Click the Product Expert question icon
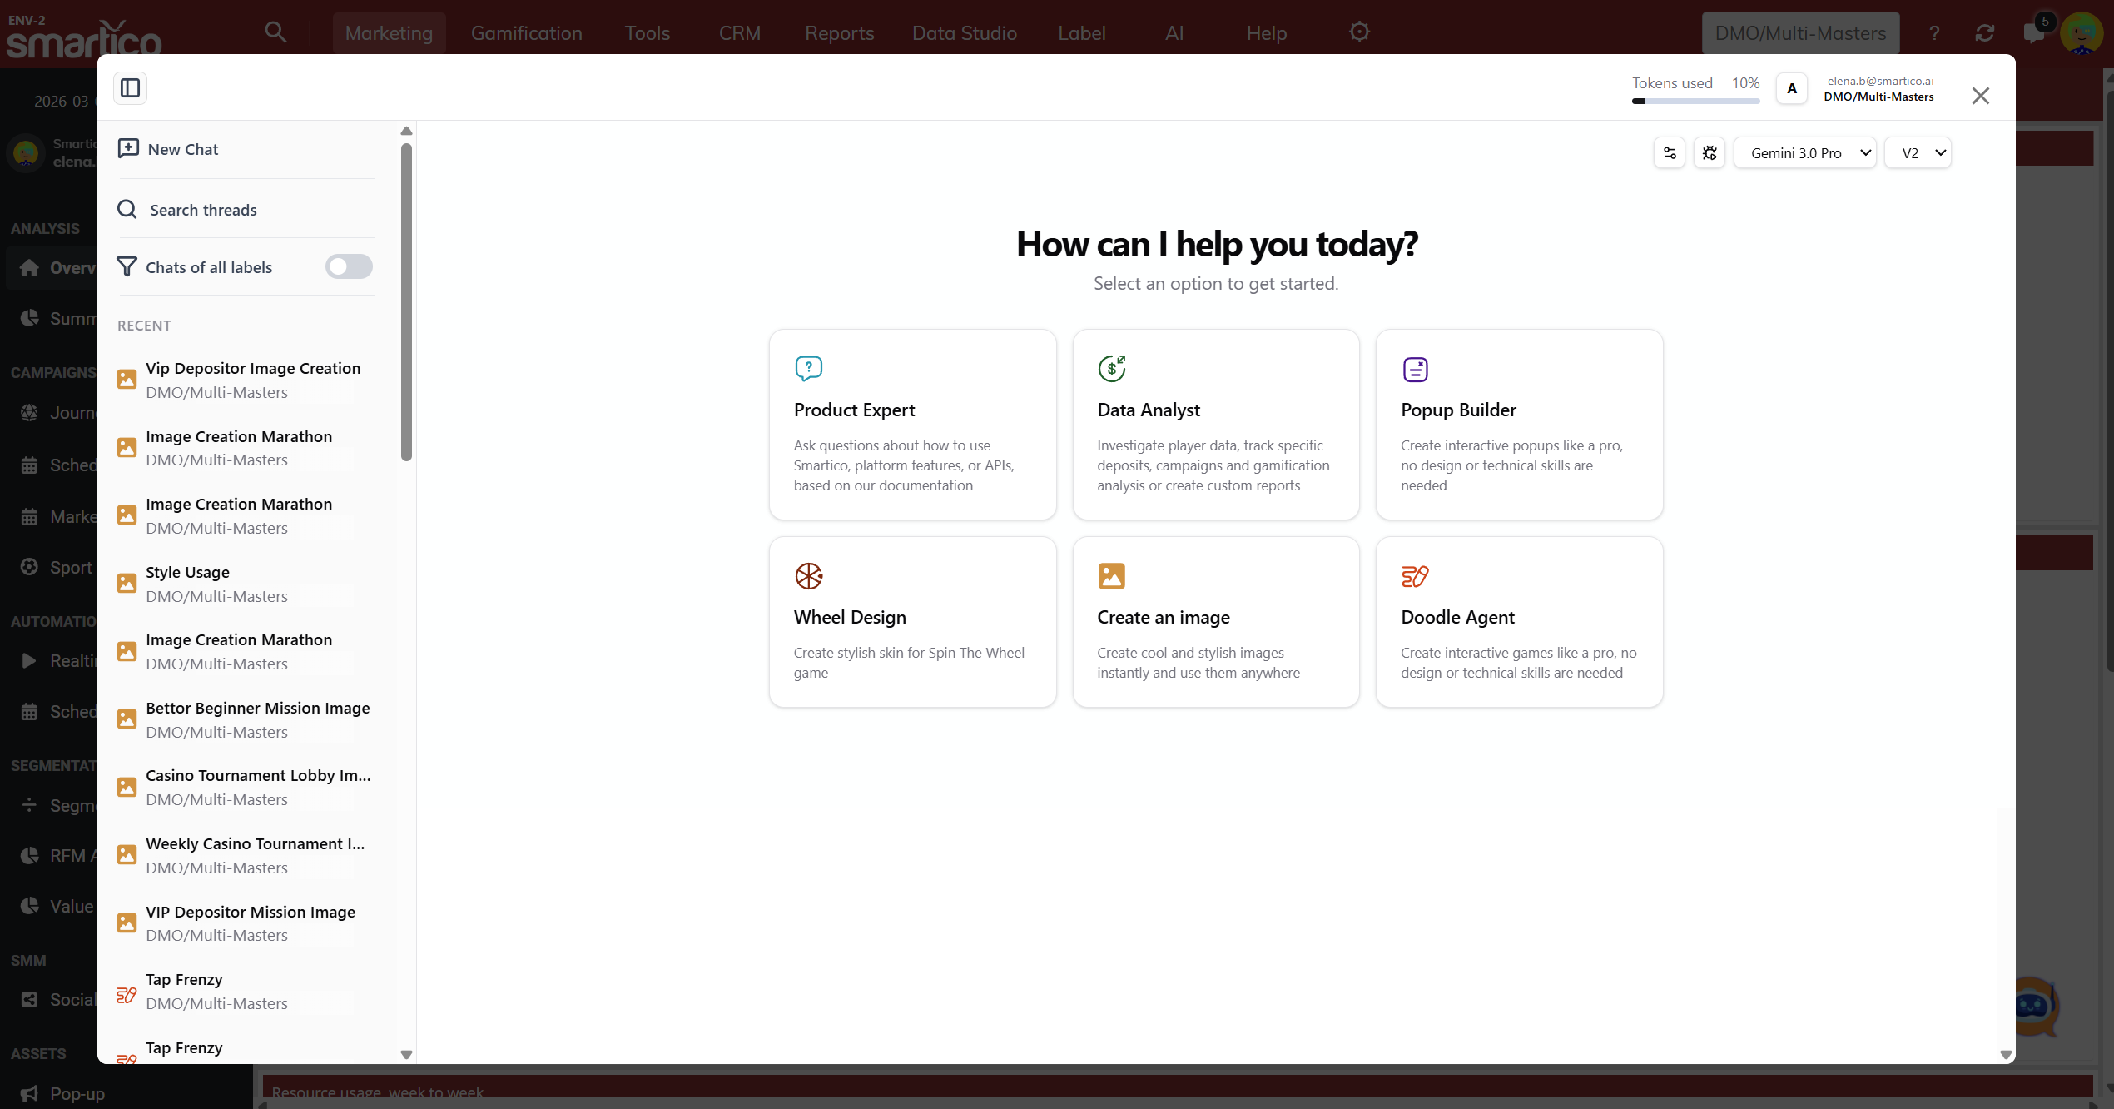 (807, 368)
